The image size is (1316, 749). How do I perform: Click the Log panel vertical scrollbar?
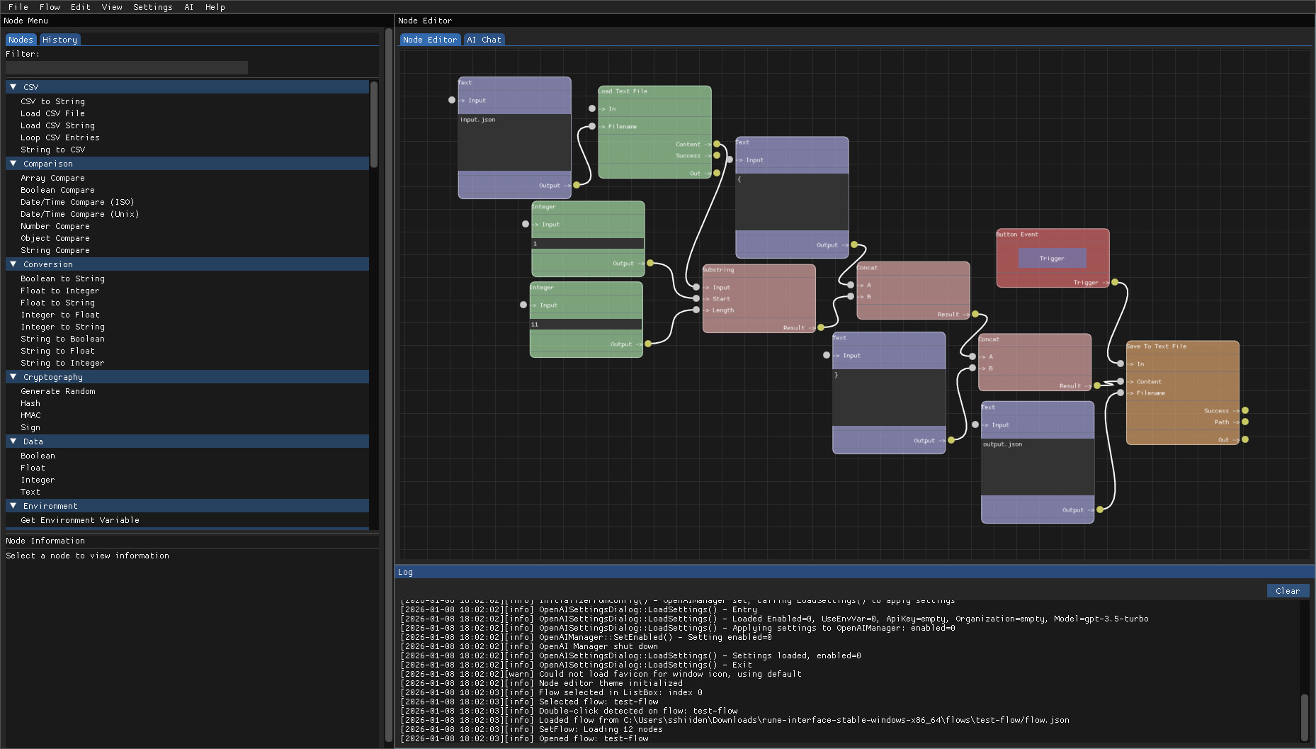(1304, 716)
